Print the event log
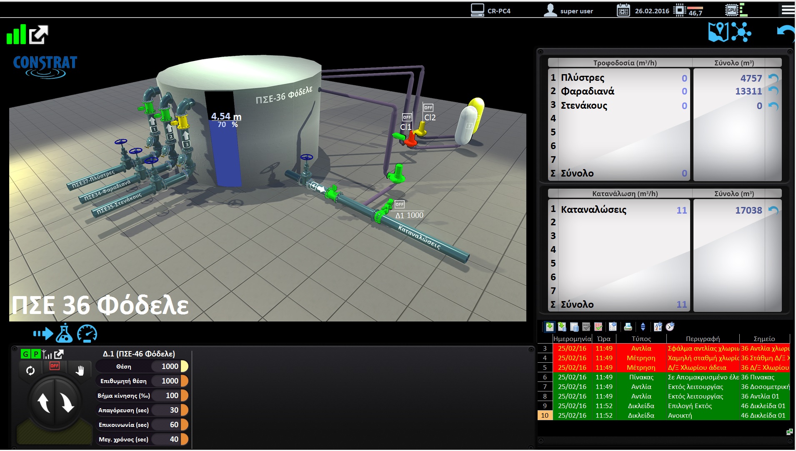 tap(628, 327)
